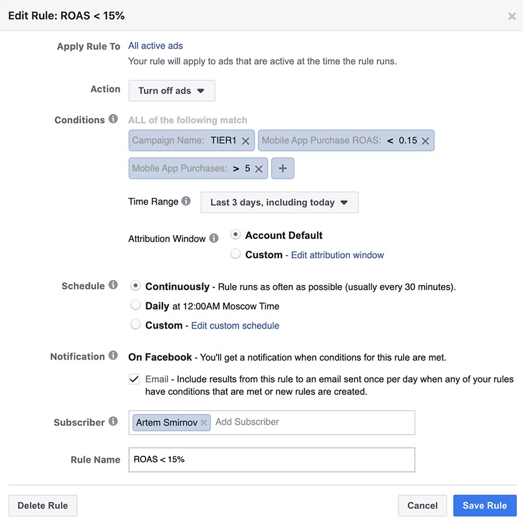Viewport: 523px width, 525px height.
Task: Open the Edit custom schedule link
Action: coord(235,325)
